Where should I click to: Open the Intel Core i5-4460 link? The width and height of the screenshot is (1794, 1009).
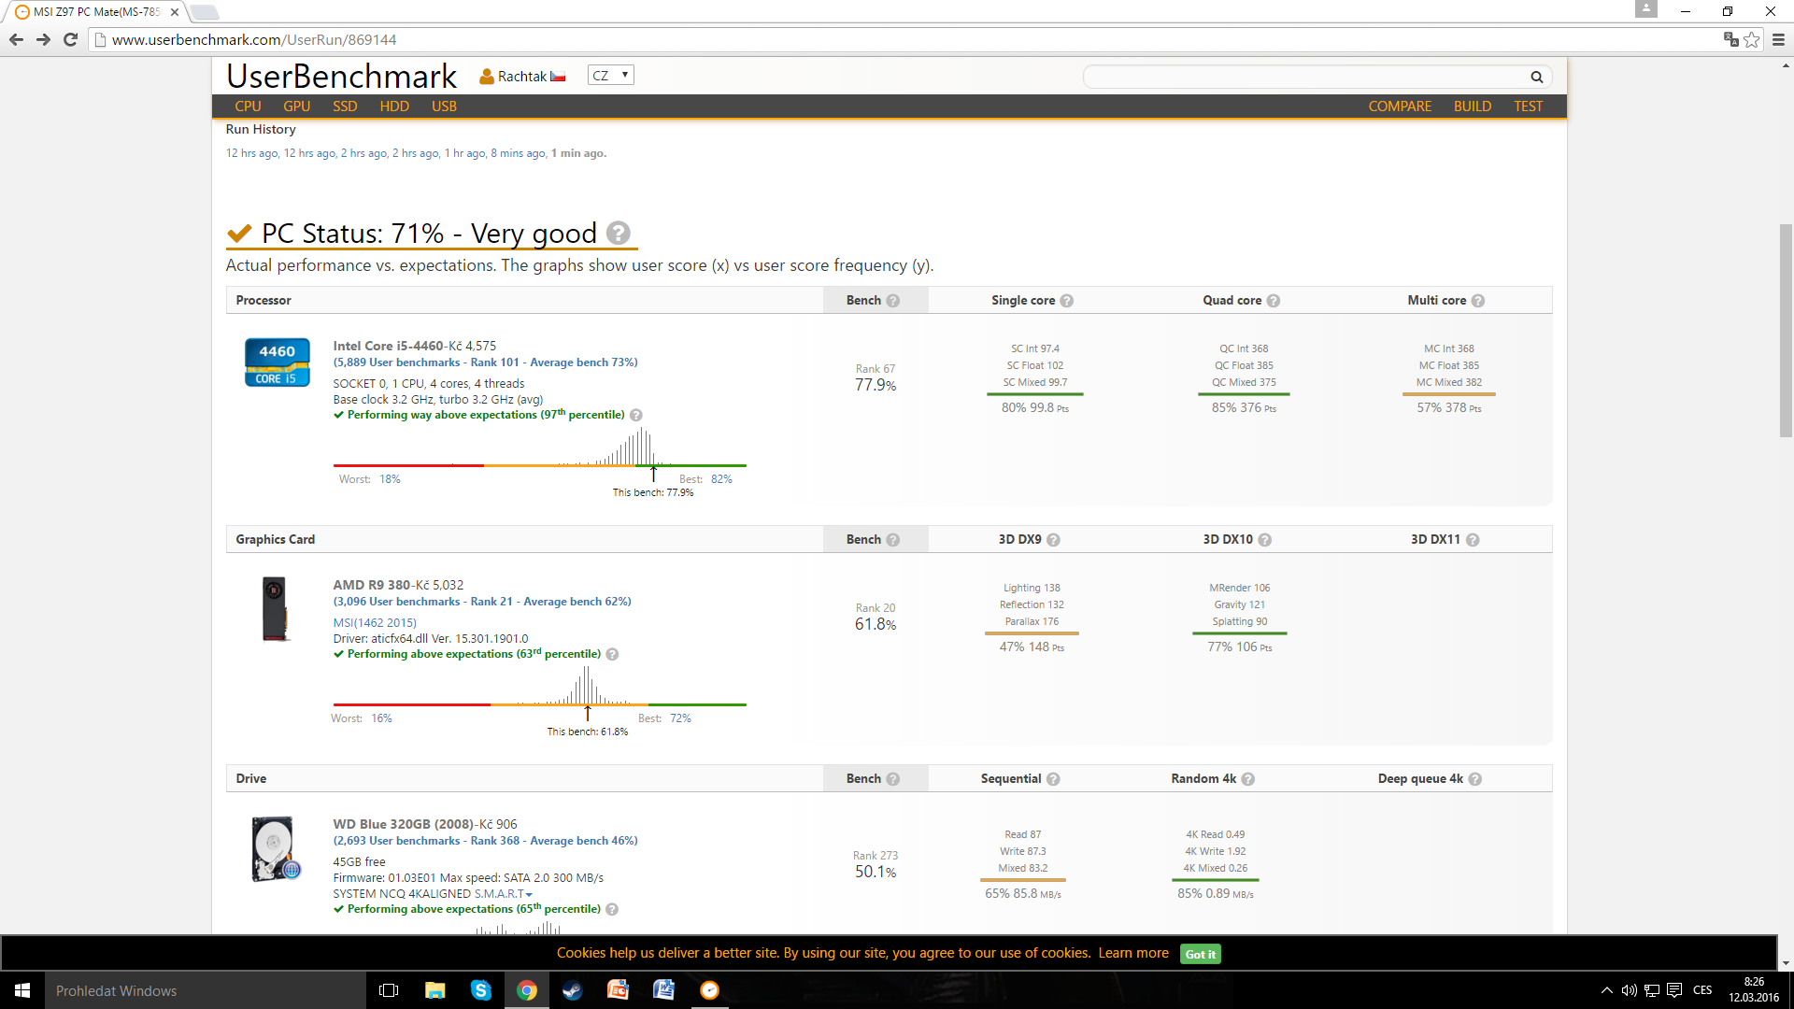point(388,346)
